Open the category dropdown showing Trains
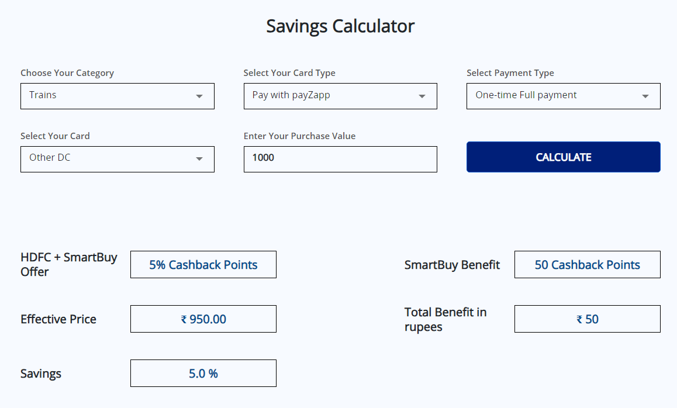The height and width of the screenshot is (408, 677). 111,96
